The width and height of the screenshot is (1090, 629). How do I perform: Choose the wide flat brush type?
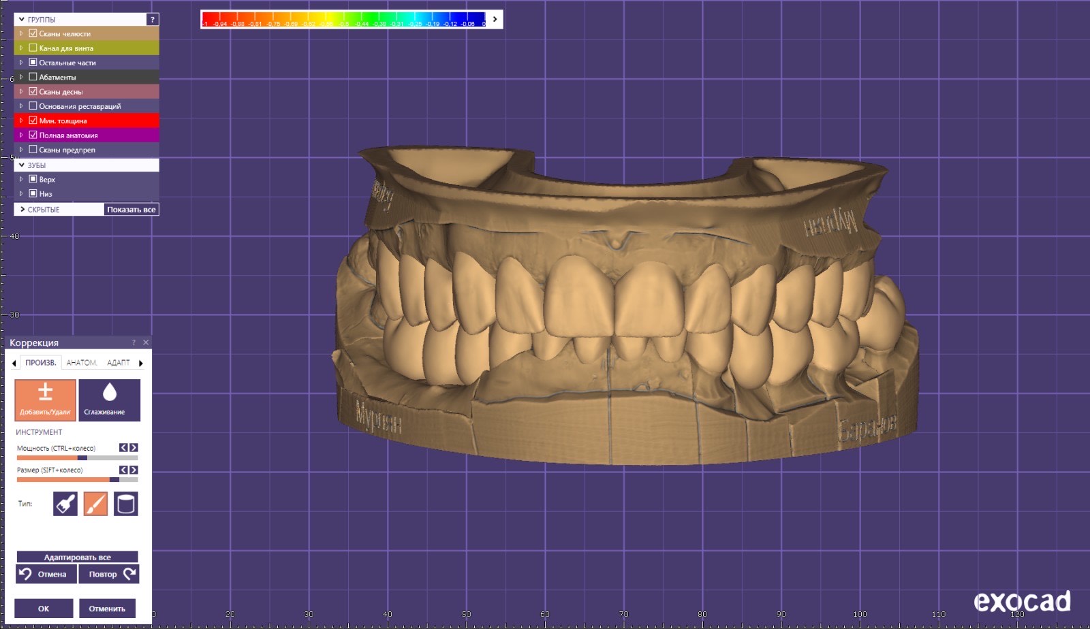click(65, 504)
